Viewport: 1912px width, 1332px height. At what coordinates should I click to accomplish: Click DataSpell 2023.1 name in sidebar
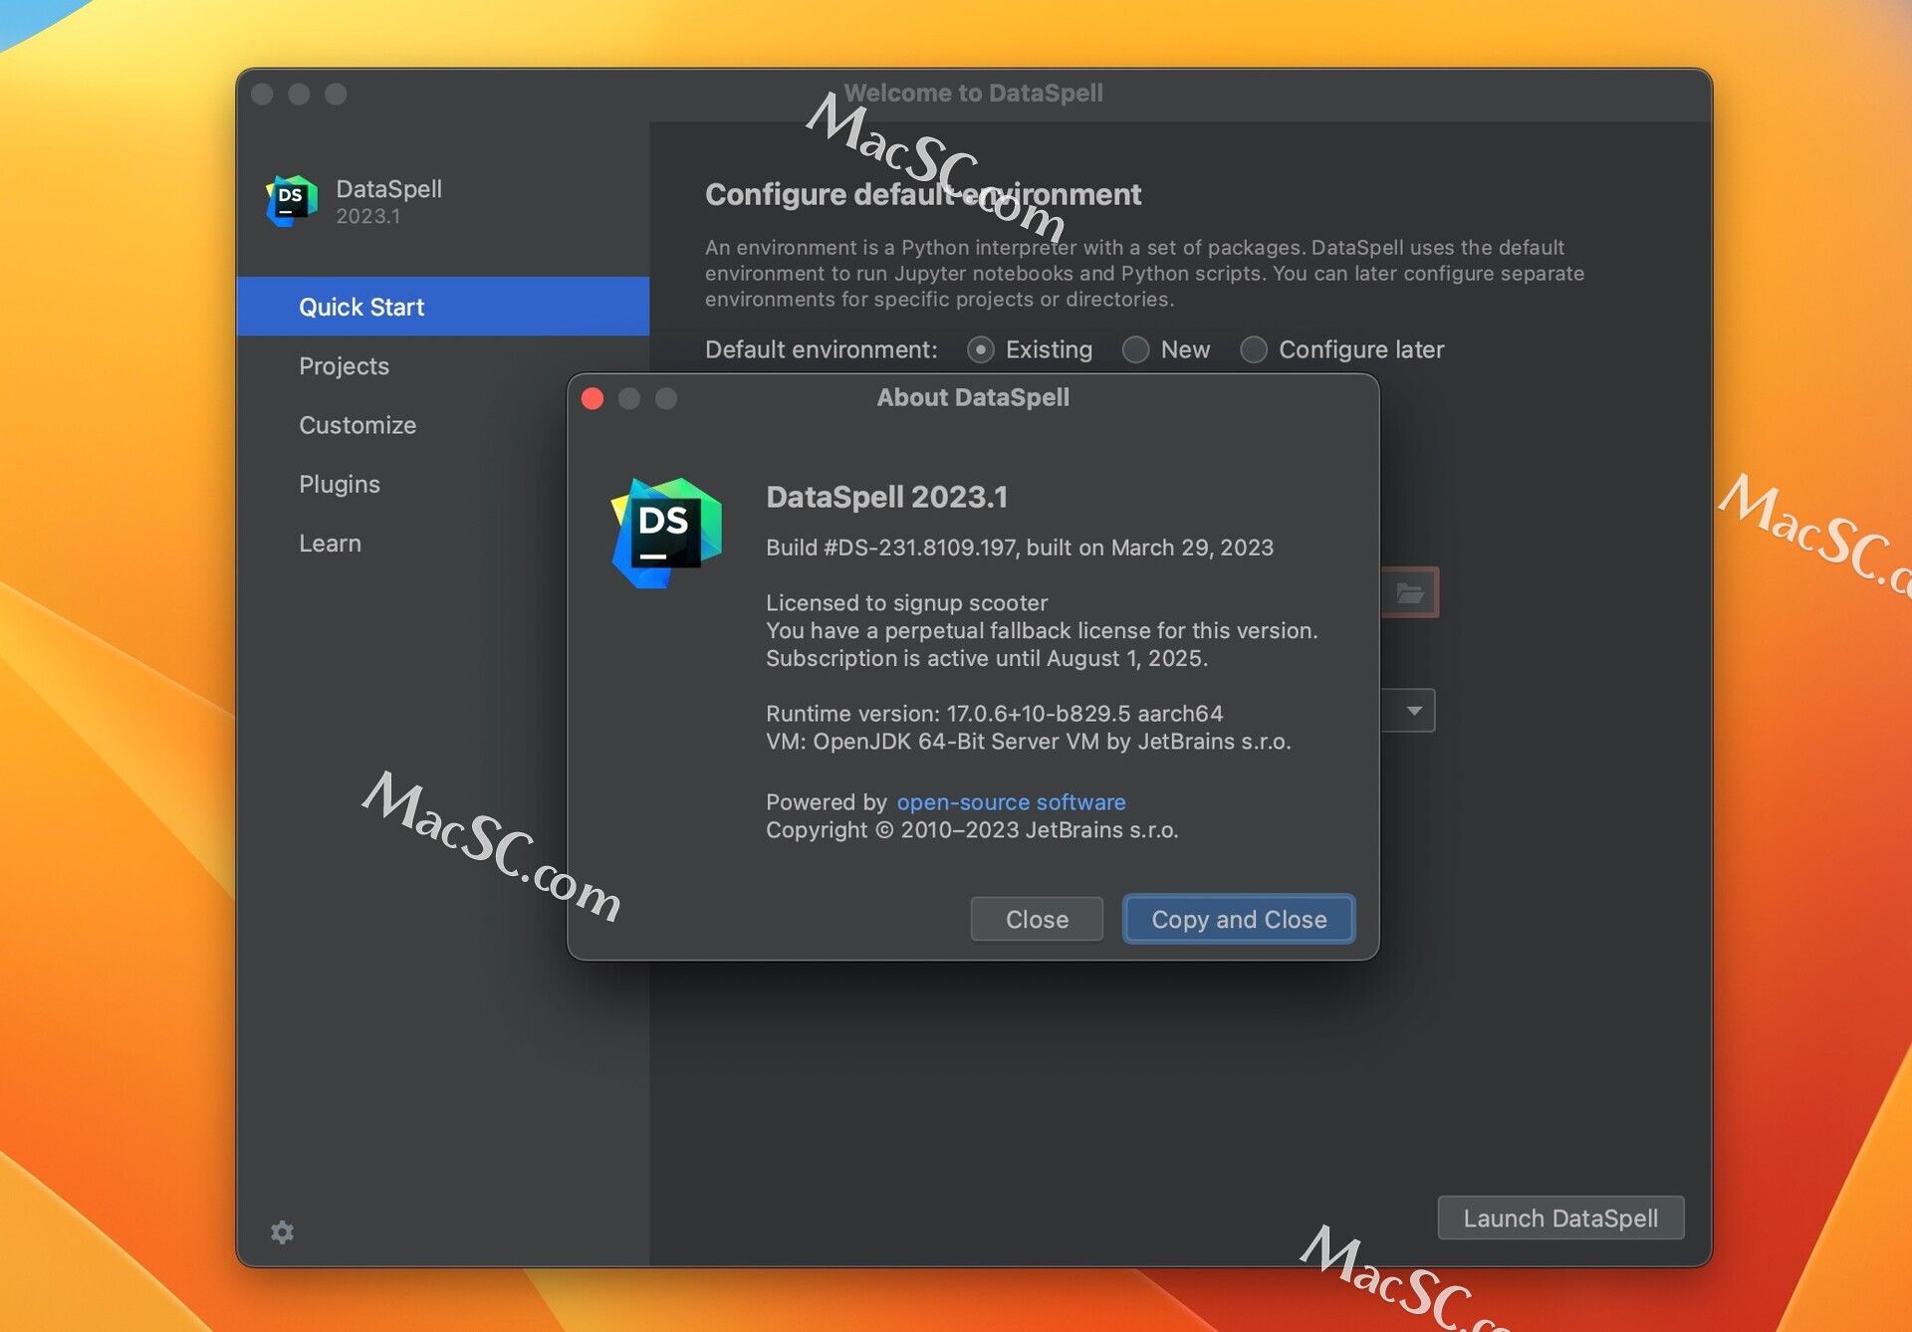[388, 201]
